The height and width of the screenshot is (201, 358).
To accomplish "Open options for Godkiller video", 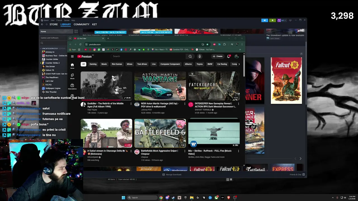I will [x=131, y=104].
